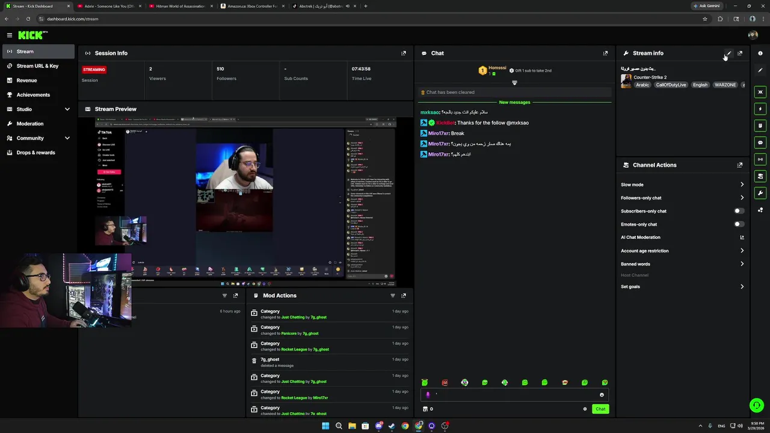Toggle Subscribers-only chat switch
Screen dimensions: 770x433
tap(739, 211)
